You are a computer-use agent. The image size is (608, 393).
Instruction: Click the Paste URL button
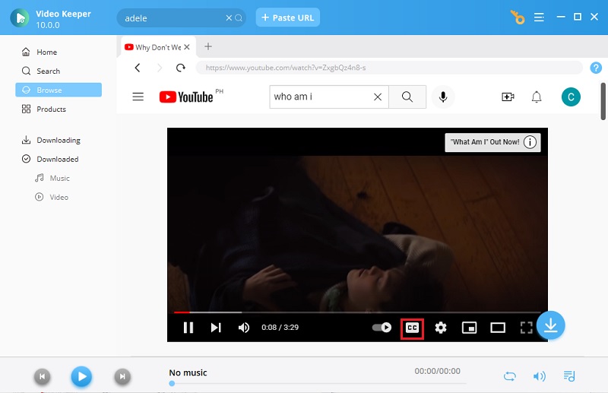pos(288,17)
